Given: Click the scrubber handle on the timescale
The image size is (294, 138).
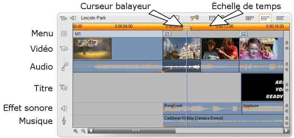Looking at the screenshot, I should tap(187, 28).
